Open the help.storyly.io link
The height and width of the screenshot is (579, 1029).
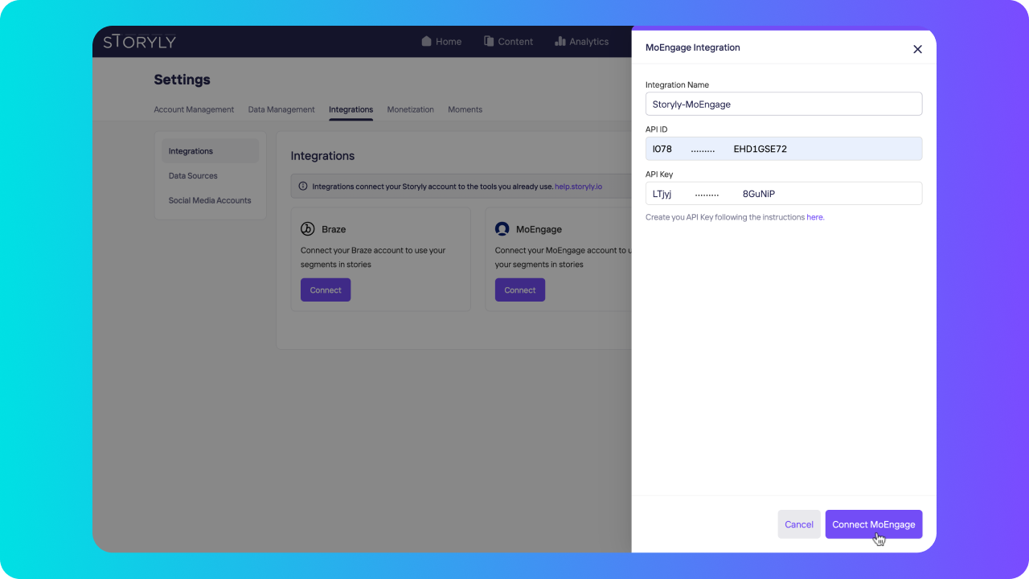click(578, 186)
